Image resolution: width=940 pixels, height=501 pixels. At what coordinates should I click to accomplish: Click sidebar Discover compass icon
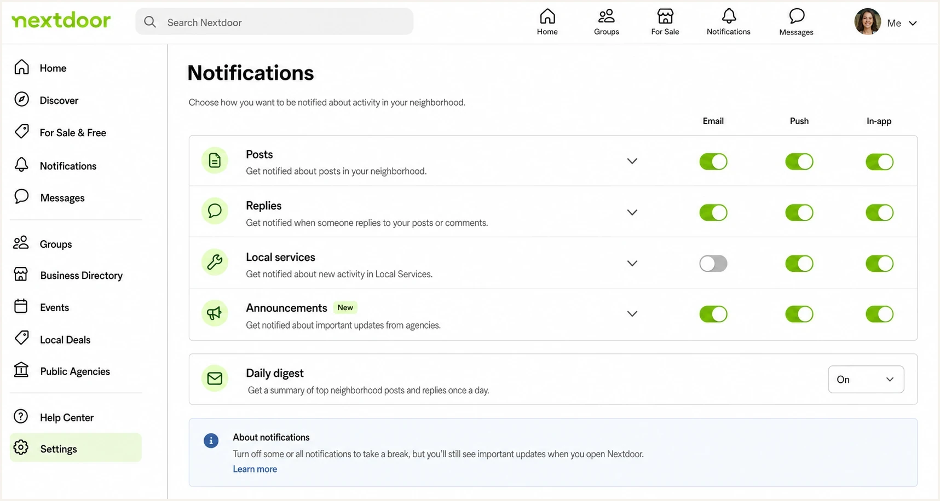coord(21,100)
